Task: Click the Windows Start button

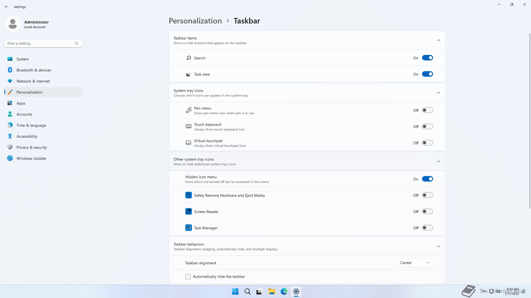Action: [235, 291]
